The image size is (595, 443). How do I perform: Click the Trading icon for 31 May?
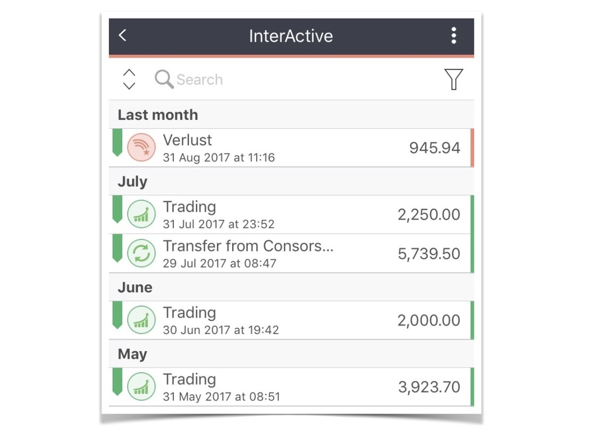click(141, 387)
